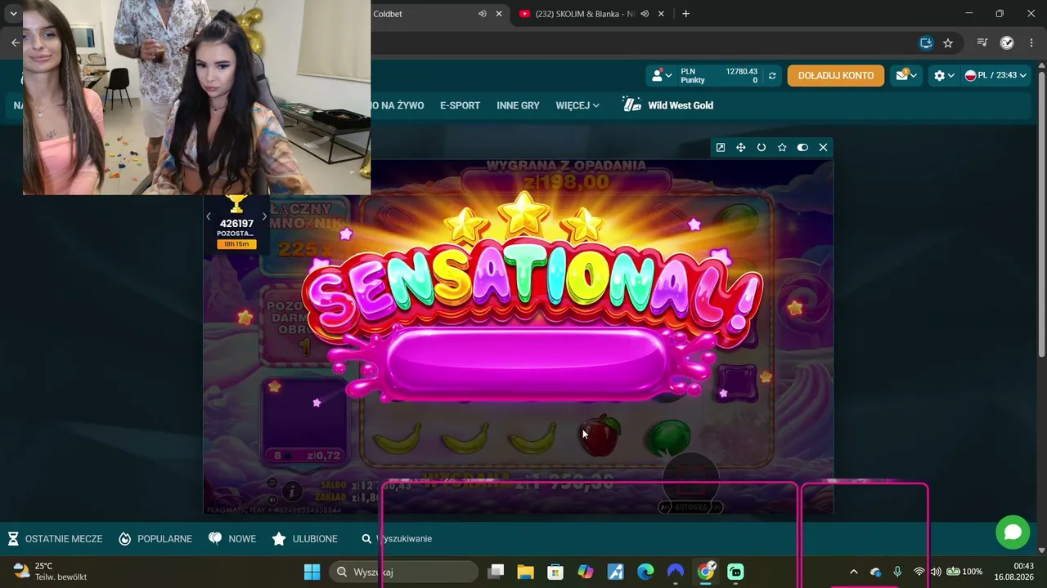Open the media controls icon in Chrome
This screenshot has height=588, width=1047.
coord(982,43)
